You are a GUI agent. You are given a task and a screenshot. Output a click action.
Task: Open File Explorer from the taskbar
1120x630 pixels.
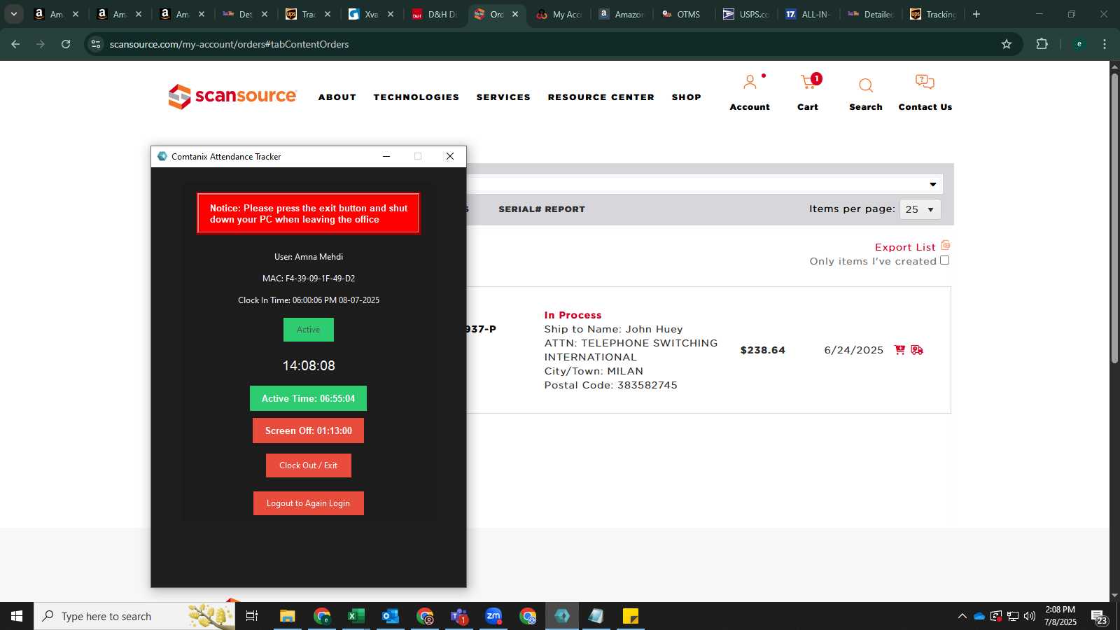287,616
